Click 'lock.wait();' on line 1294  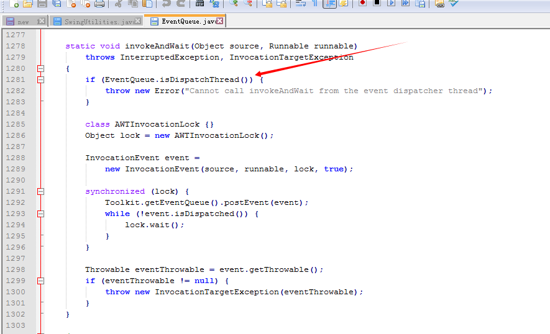[154, 225]
